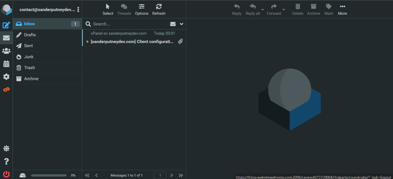393x179 pixels.
Task: Open the Calendar icon in sidebar
Action: 6,64
